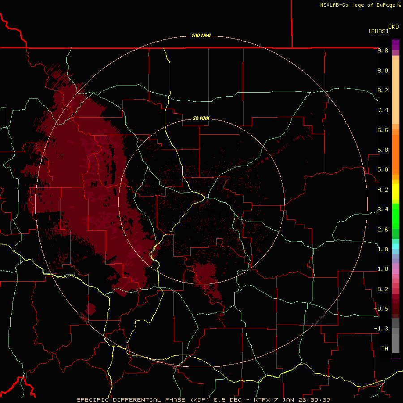The image size is (403, 403).
Task: Select the 2.6 legend value
Action: [x=383, y=230]
